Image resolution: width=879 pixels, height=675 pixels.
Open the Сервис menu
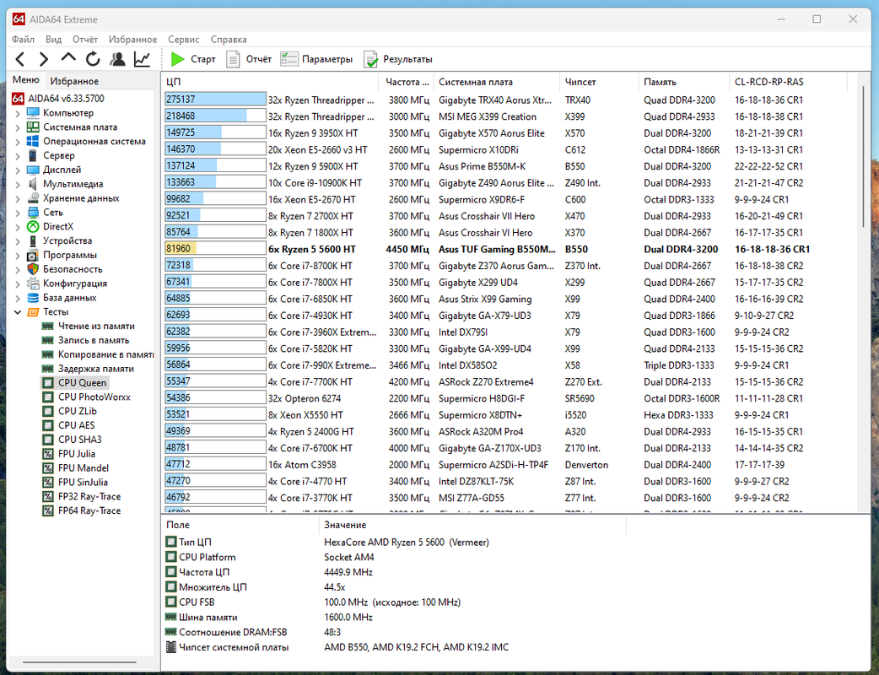(x=183, y=40)
